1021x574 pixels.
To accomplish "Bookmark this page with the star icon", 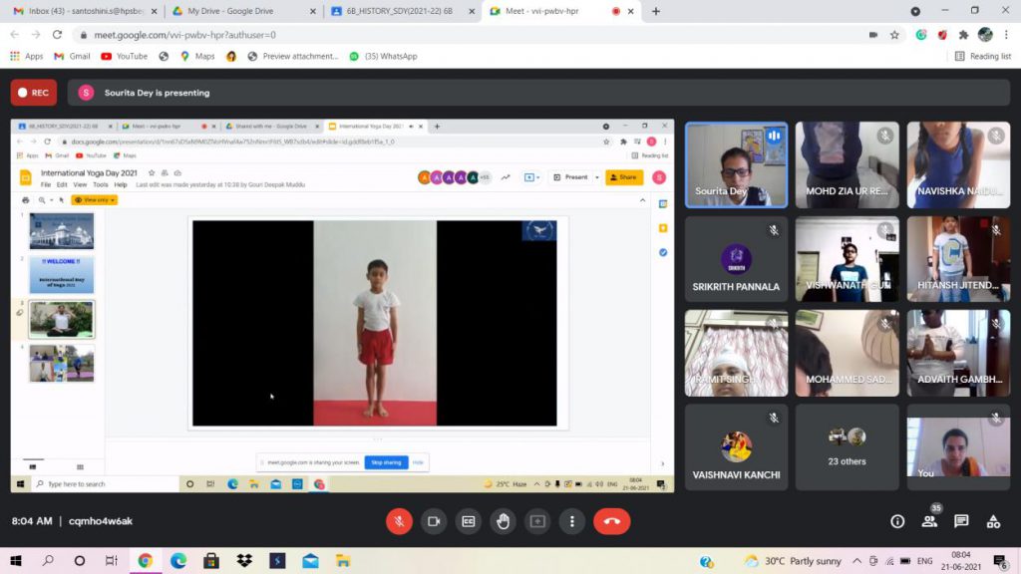I will pos(894,34).
